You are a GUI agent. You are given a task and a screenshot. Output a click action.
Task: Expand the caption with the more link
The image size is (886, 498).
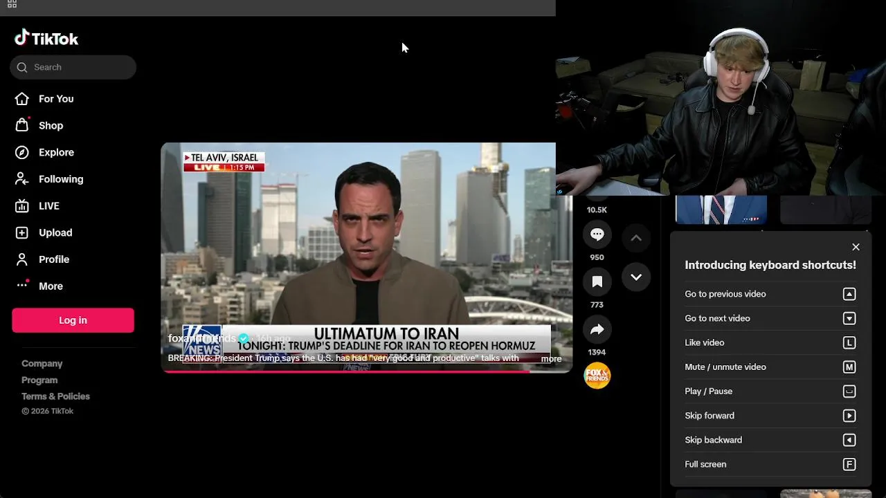(551, 358)
